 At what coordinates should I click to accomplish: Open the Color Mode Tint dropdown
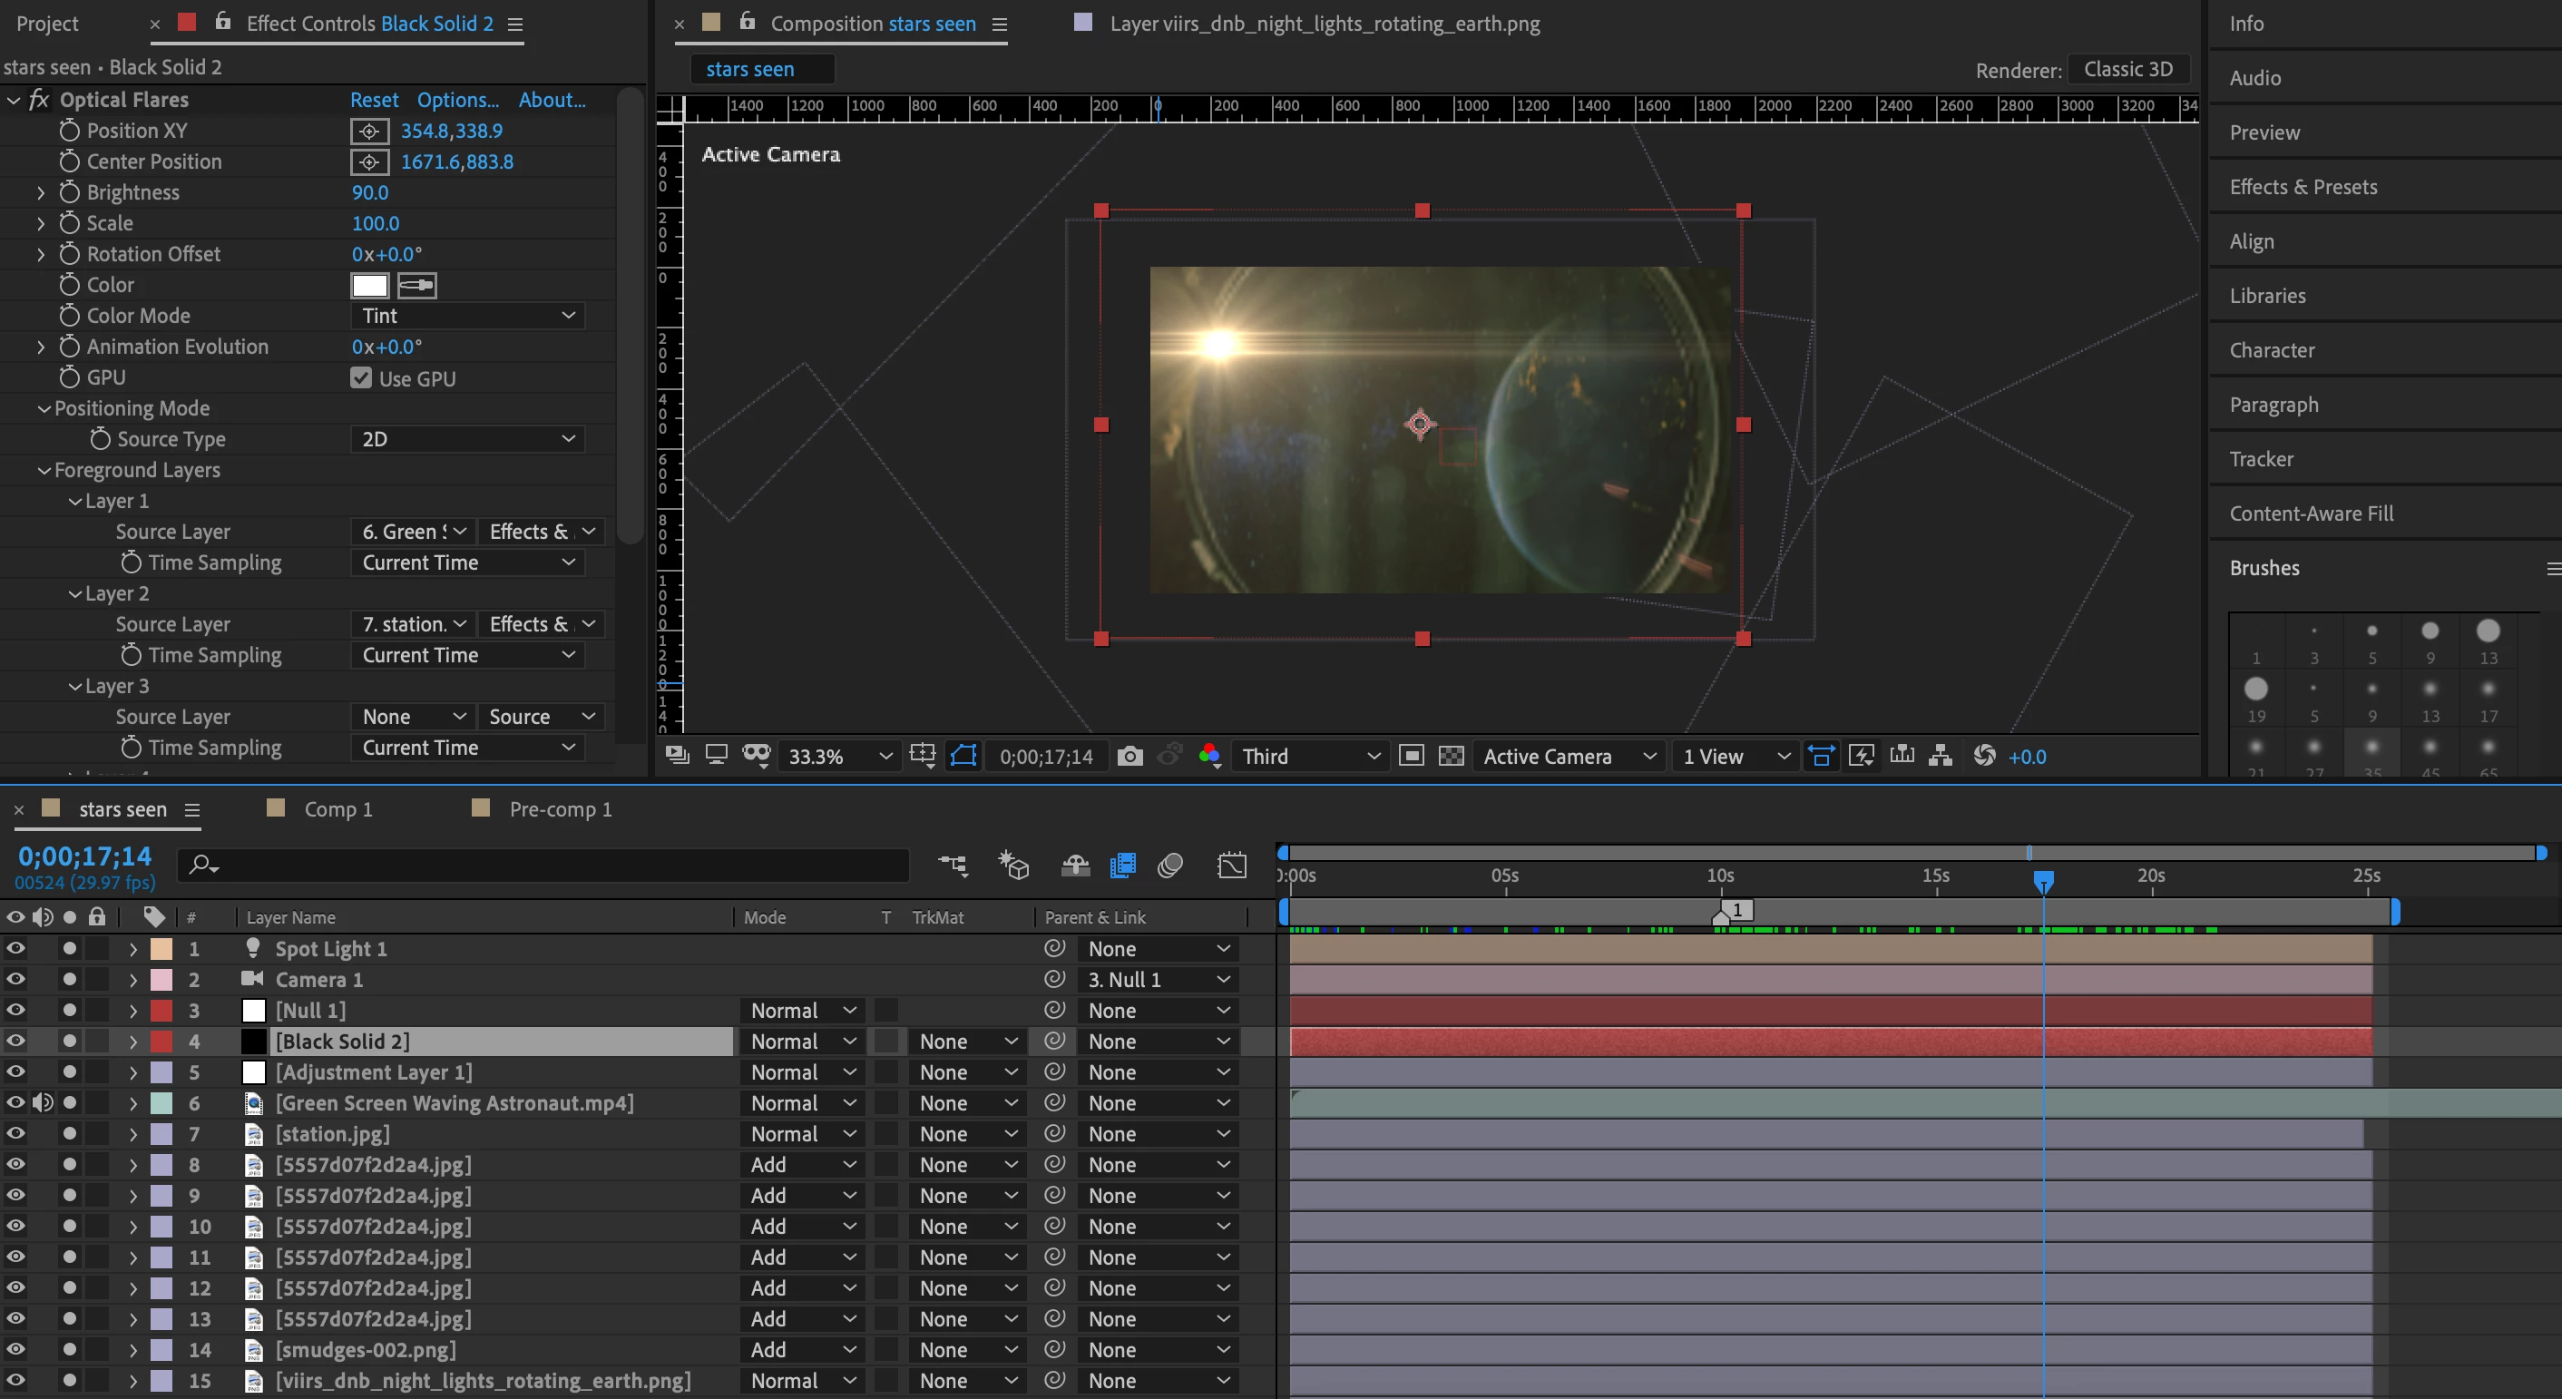pos(467,317)
